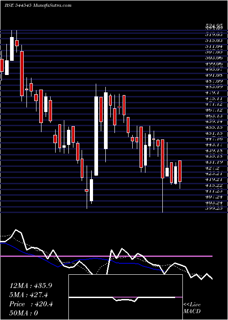
Task: Click the MACD inset panel
Action: point(125,297)
